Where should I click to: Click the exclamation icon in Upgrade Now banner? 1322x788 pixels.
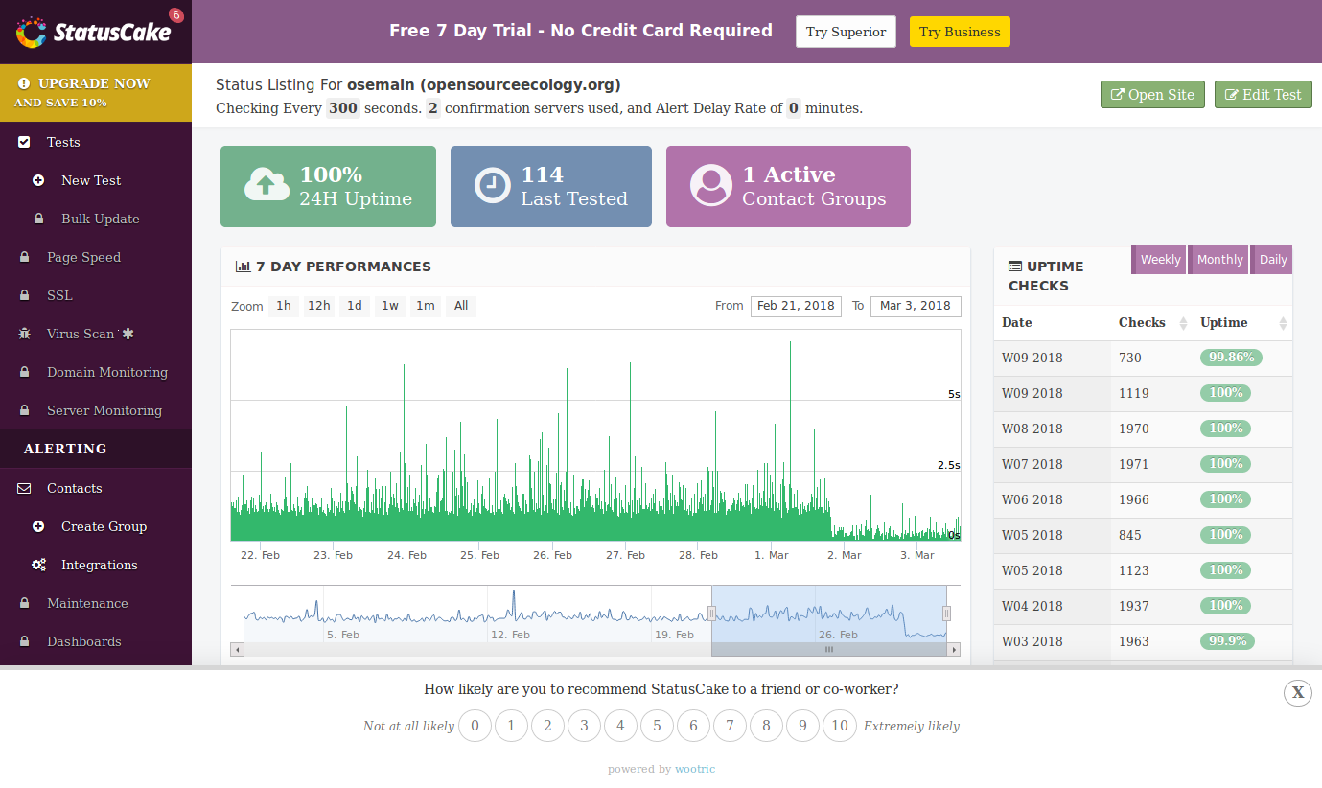pyautogui.click(x=24, y=83)
